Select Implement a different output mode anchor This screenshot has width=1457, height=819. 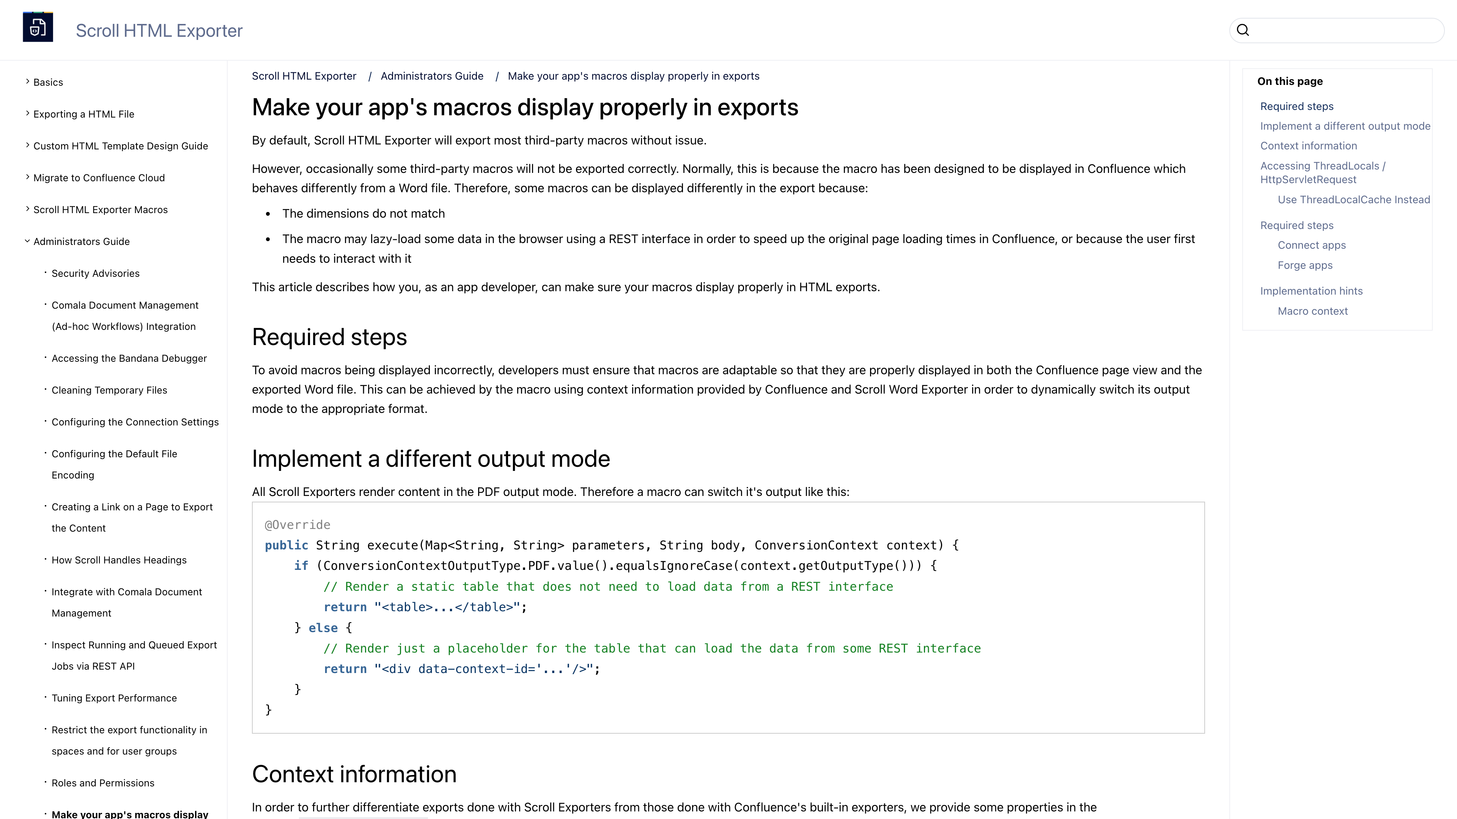1345,126
